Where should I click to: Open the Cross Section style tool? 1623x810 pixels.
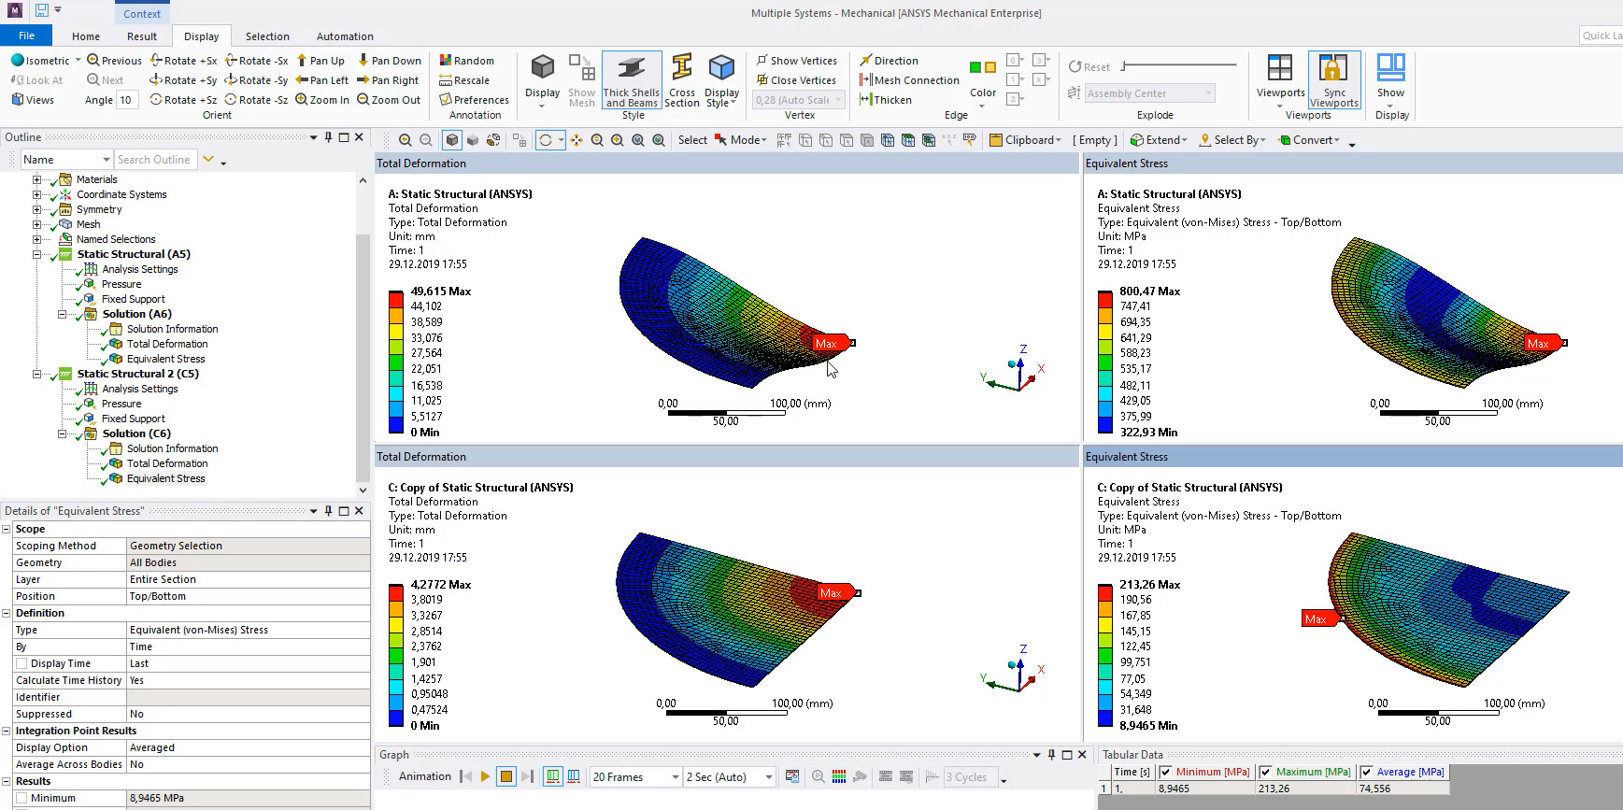pyautogui.click(x=682, y=80)
